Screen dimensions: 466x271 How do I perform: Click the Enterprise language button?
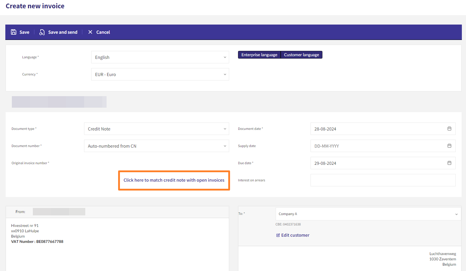259,55
